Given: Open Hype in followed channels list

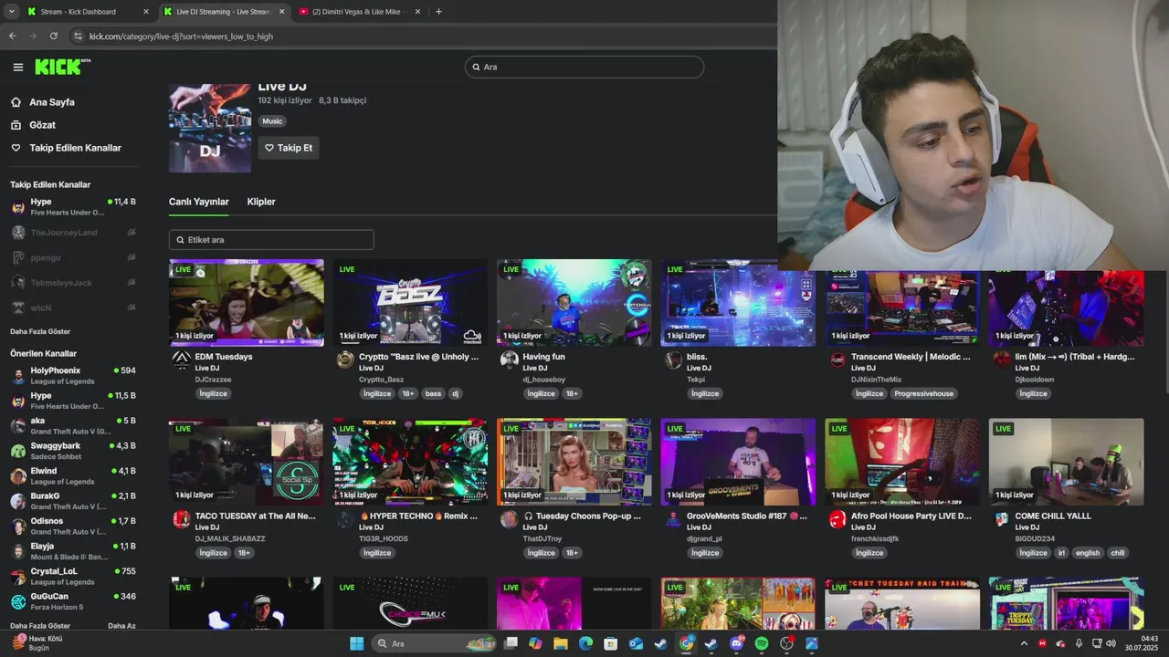Looking at the screenshot, I should click(x=73, y=206).
